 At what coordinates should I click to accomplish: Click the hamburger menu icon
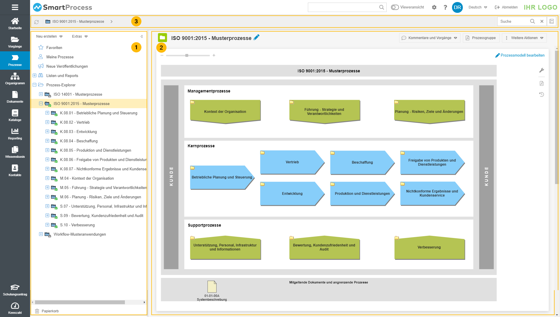(15, 7)
